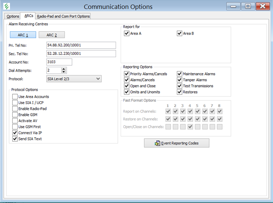Toggle Enable GSM option
The height and width of the screenshot is (203, 273).
(15, 114)
